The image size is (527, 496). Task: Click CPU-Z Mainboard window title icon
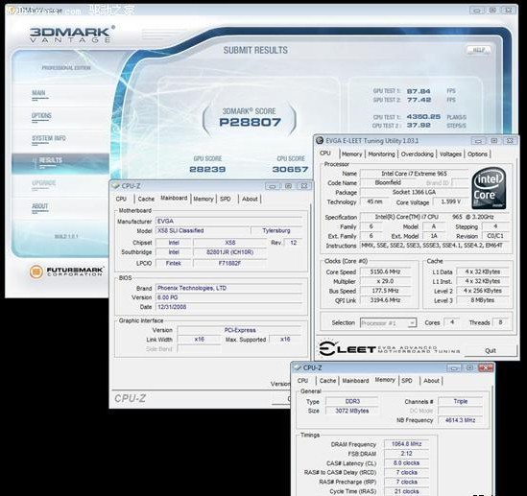coord(115,186)
